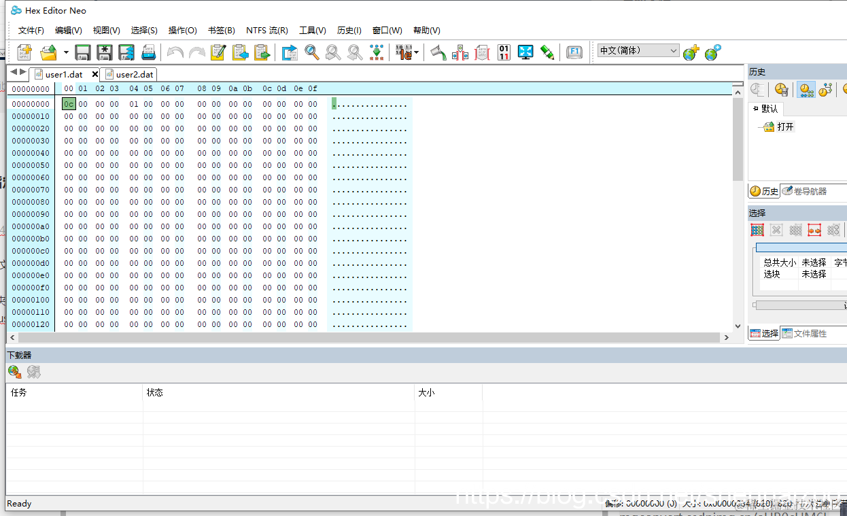Image resolution: width=847 pixels, height=516 pixels.
Task: Click the 状态 column header
Action: click(279, 392)
